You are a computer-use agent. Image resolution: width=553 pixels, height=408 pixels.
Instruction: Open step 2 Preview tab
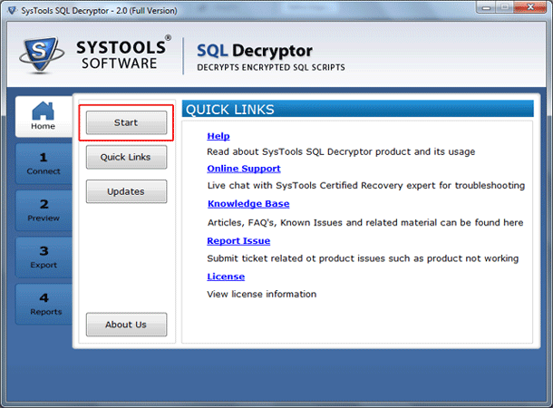pyautogui.click(x=44, y=210)
